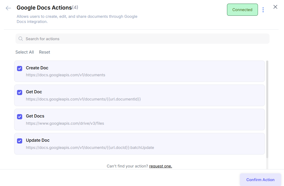Click the (4) actions count

[x=75, y=7]
